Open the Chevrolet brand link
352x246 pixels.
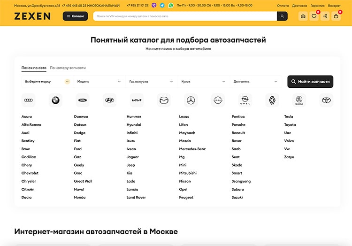tap(30, 173)
